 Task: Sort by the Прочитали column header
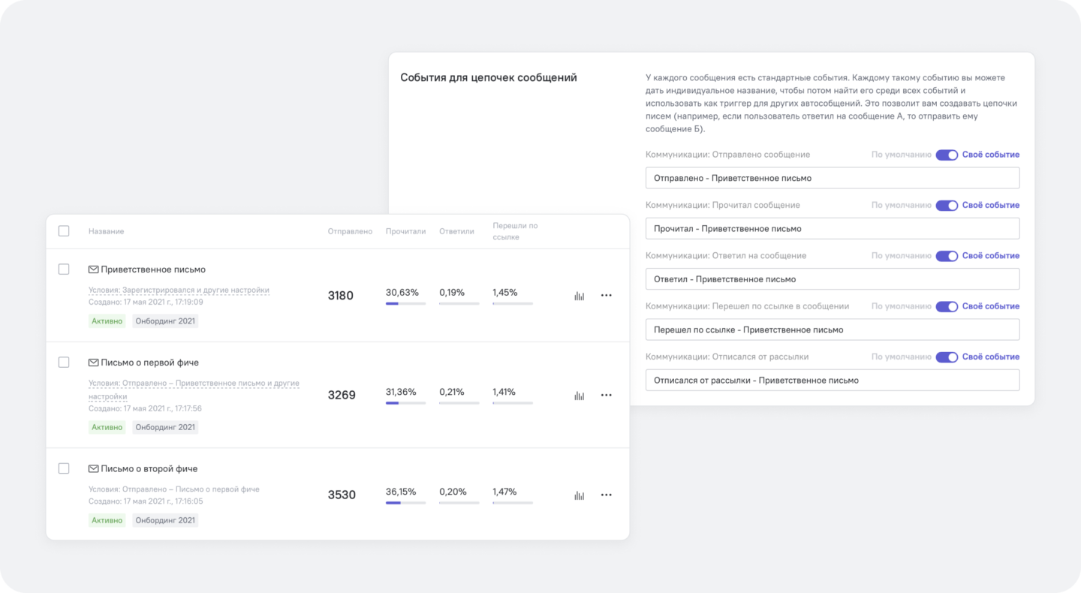tap(405, 231)
